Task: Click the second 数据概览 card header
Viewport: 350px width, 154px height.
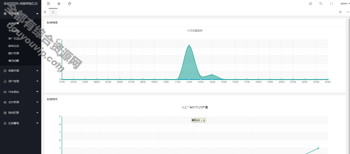Action: click(52, 99)
